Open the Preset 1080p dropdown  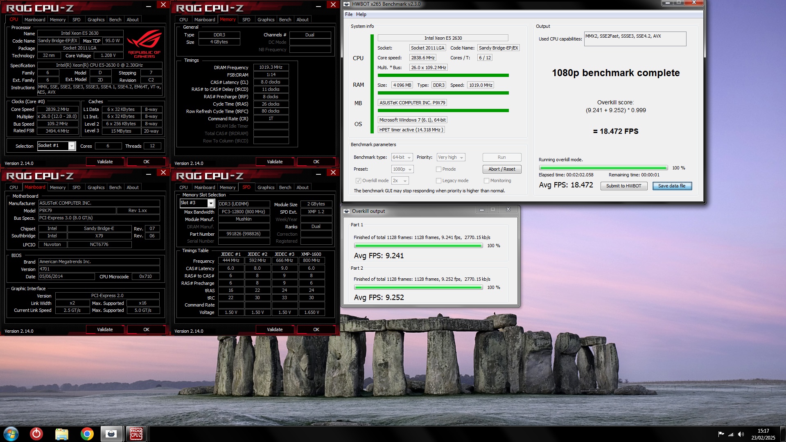(x=402, y=169)
